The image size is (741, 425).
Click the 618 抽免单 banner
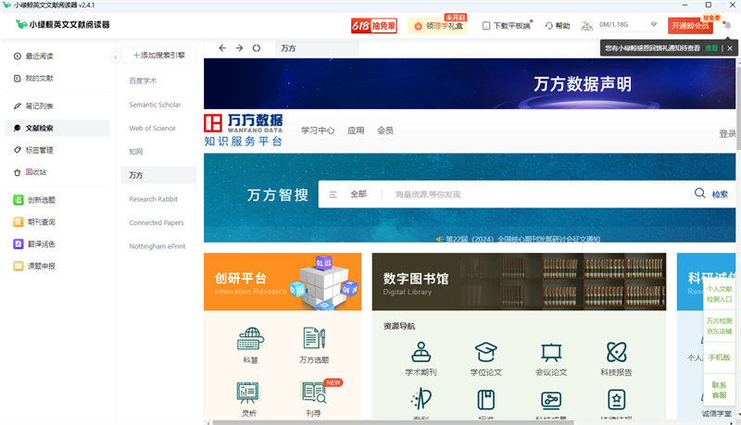tap(374, 26)
